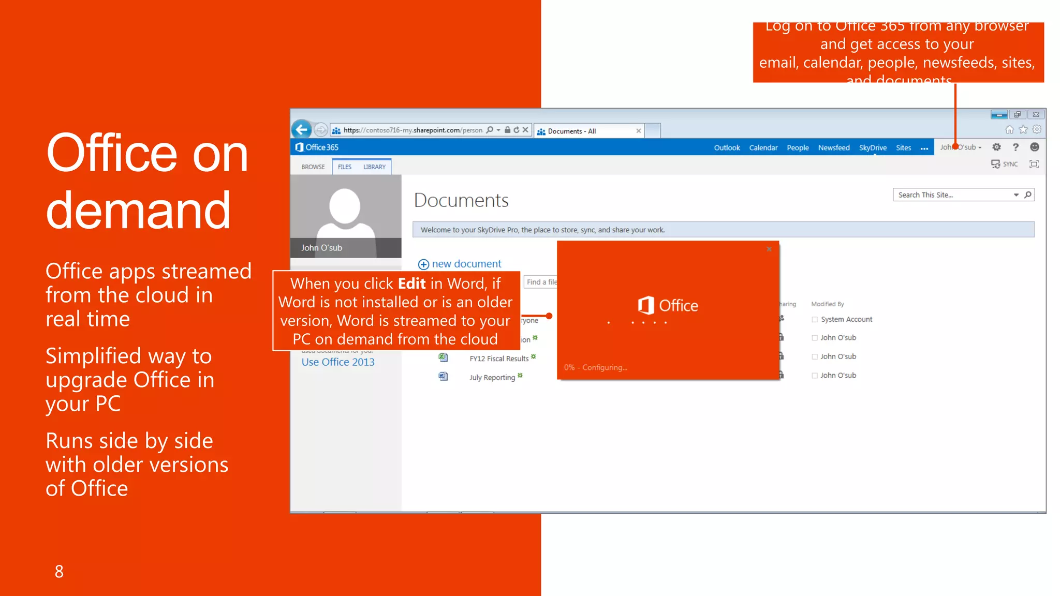Tick John O'sub box in FY12 row

click(x=815, y=357)
